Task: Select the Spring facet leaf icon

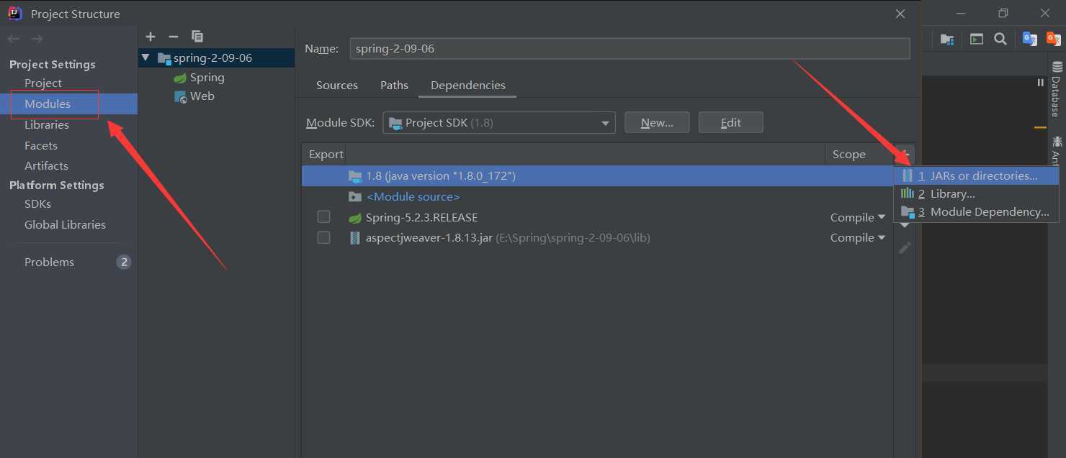Action: pos(180,78)
